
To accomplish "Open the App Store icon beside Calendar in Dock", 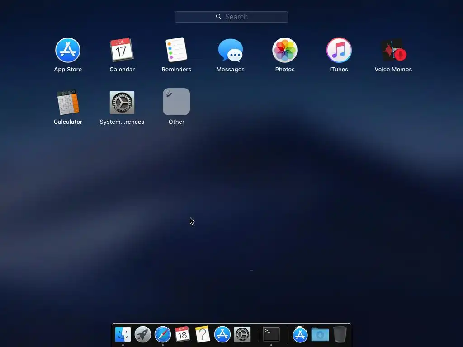I will pos(222,334).
